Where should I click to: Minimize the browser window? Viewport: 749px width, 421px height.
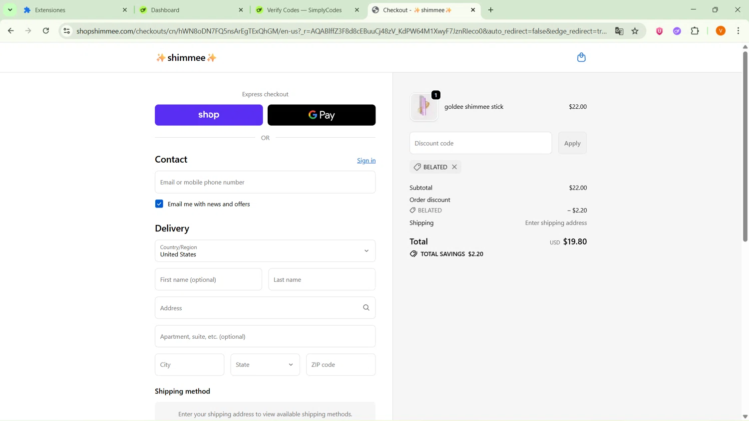[693, 10]
